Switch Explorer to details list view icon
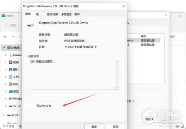Screen dimensions: 186x129 coord(177,126)
